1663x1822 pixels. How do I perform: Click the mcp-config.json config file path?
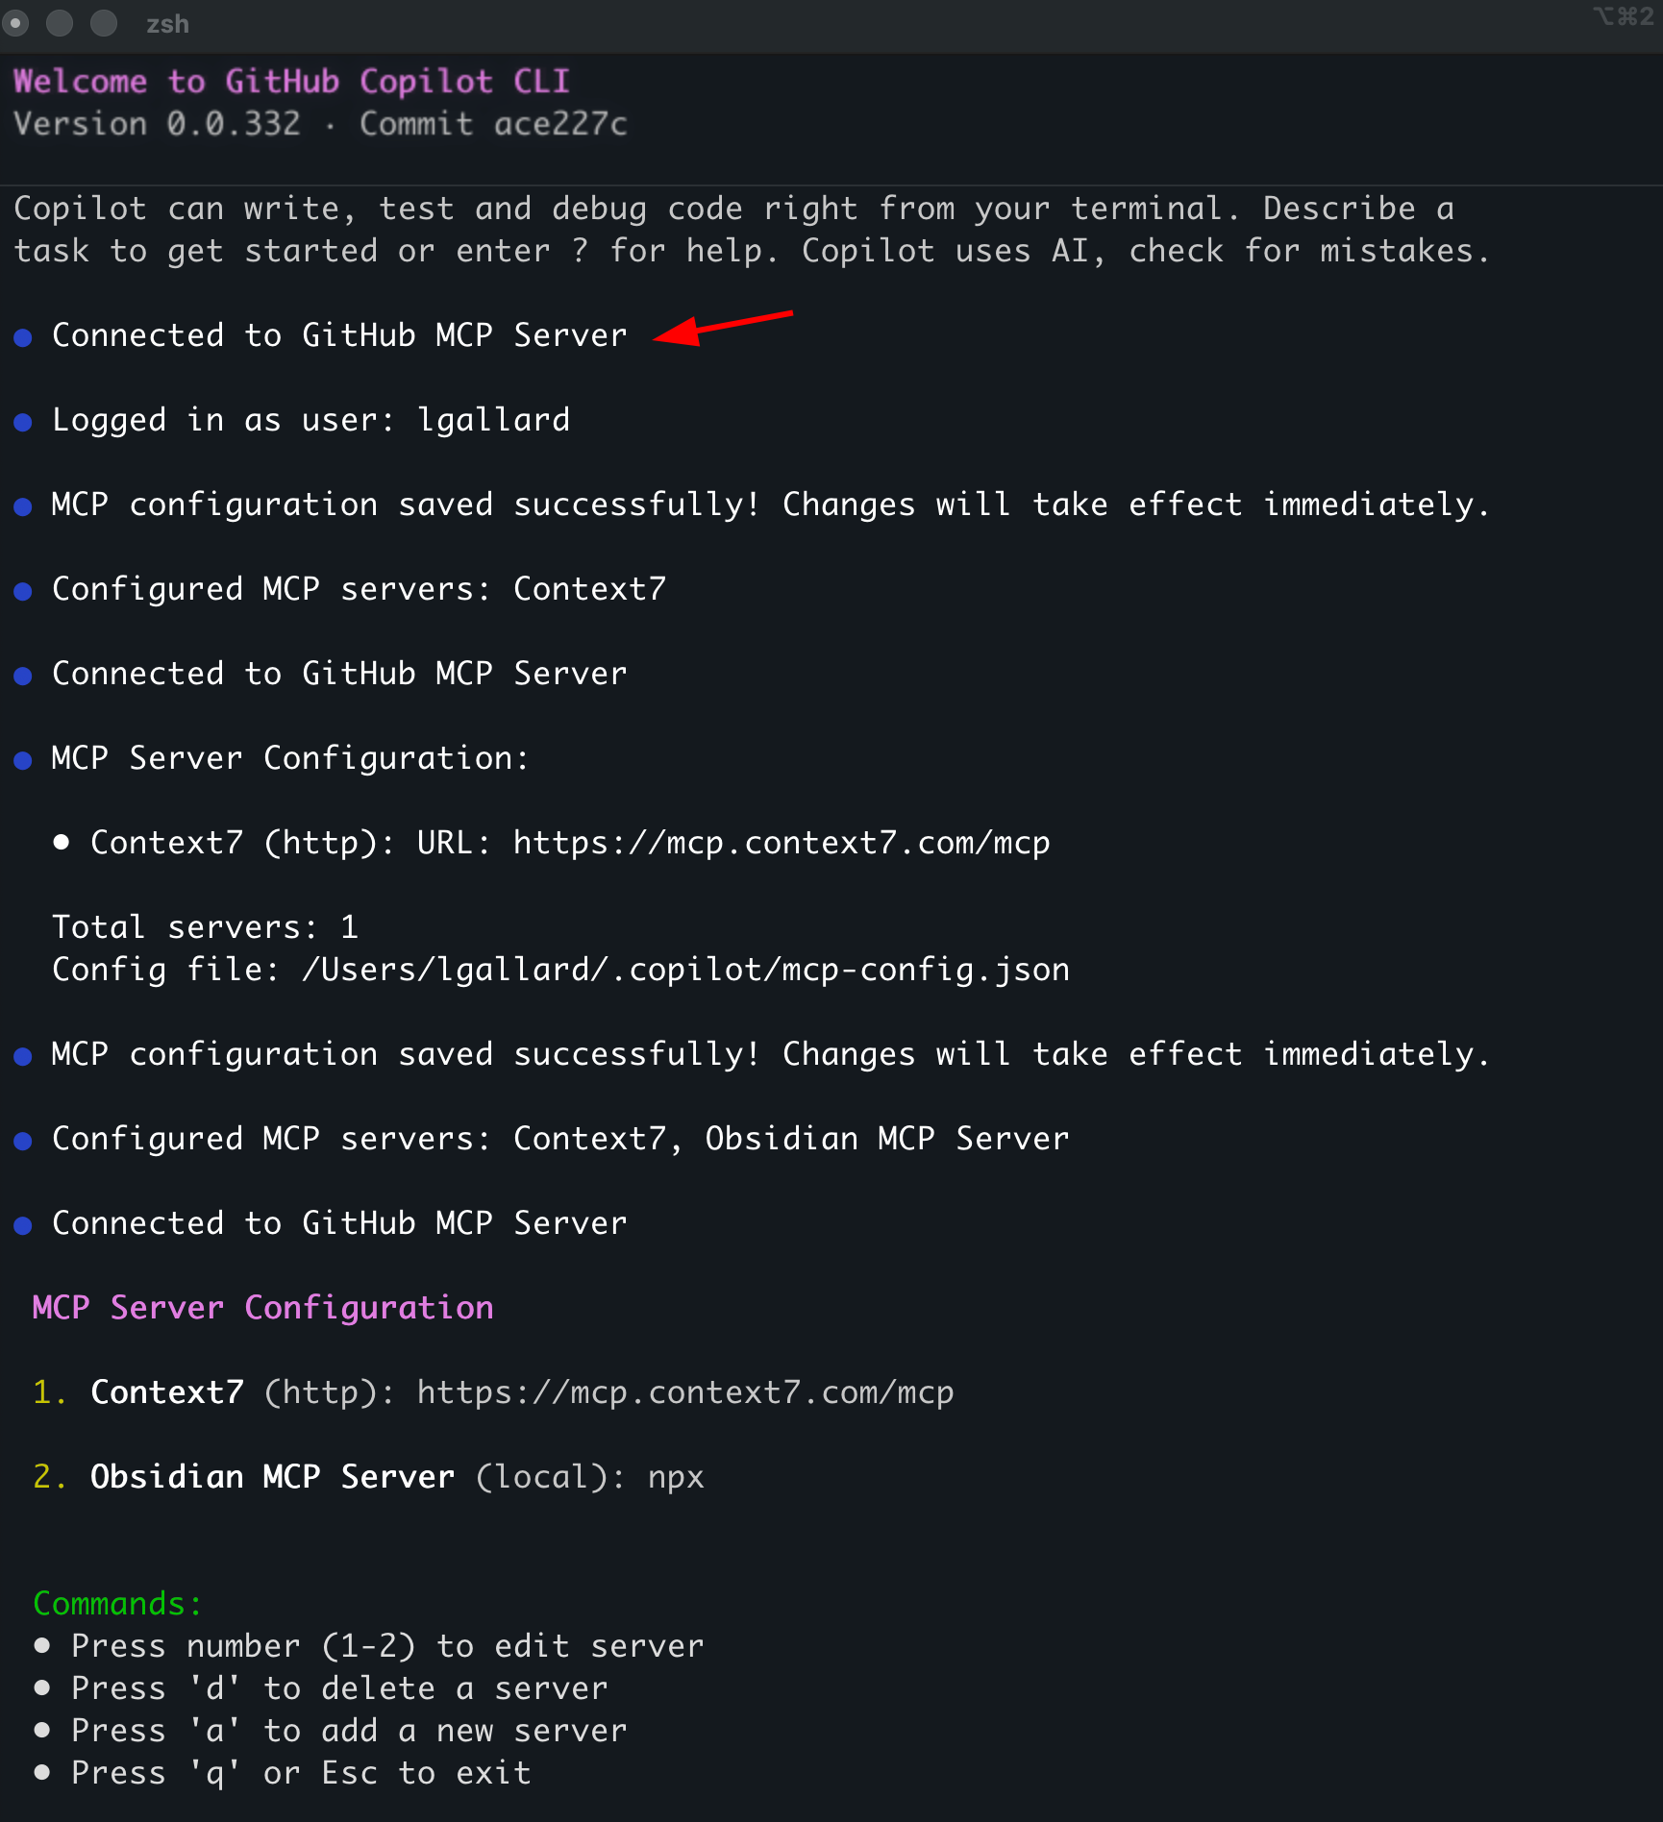pos(684,970)
